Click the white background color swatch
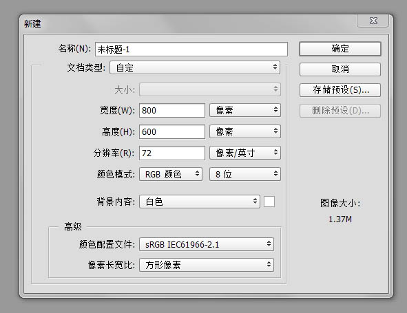The image size is (407, 313). [269, 202]
